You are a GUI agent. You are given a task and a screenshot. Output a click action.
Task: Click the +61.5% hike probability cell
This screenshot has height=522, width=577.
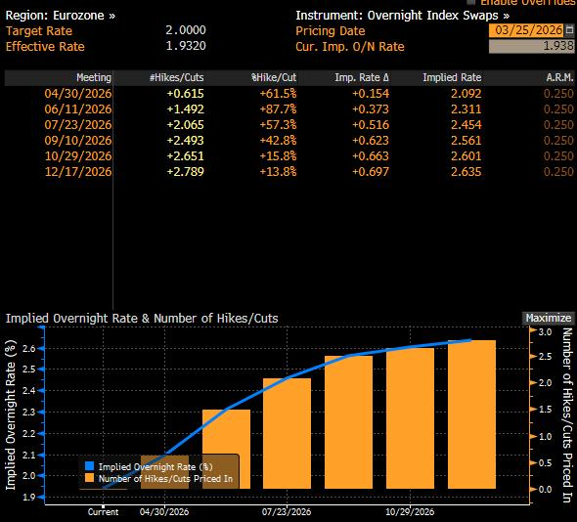click(x=278, y=94)
